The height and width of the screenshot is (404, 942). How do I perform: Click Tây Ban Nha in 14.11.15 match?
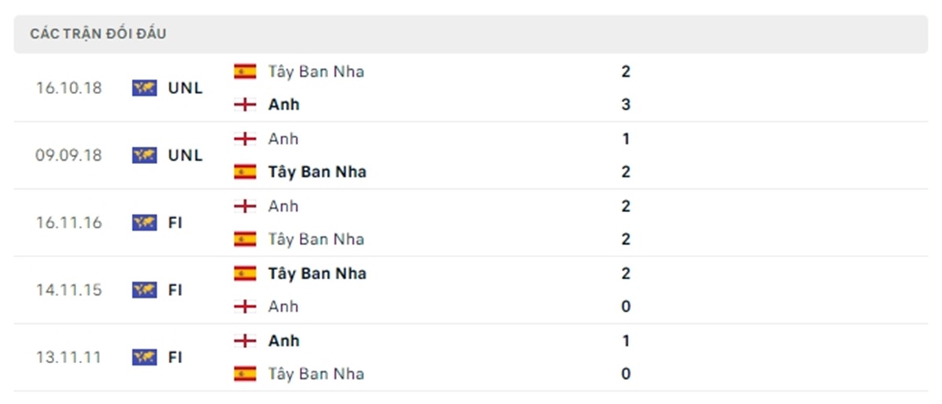(316, 274)
